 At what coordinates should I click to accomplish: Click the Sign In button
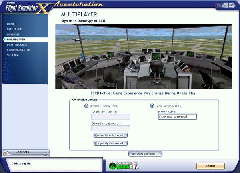(210, 166)
